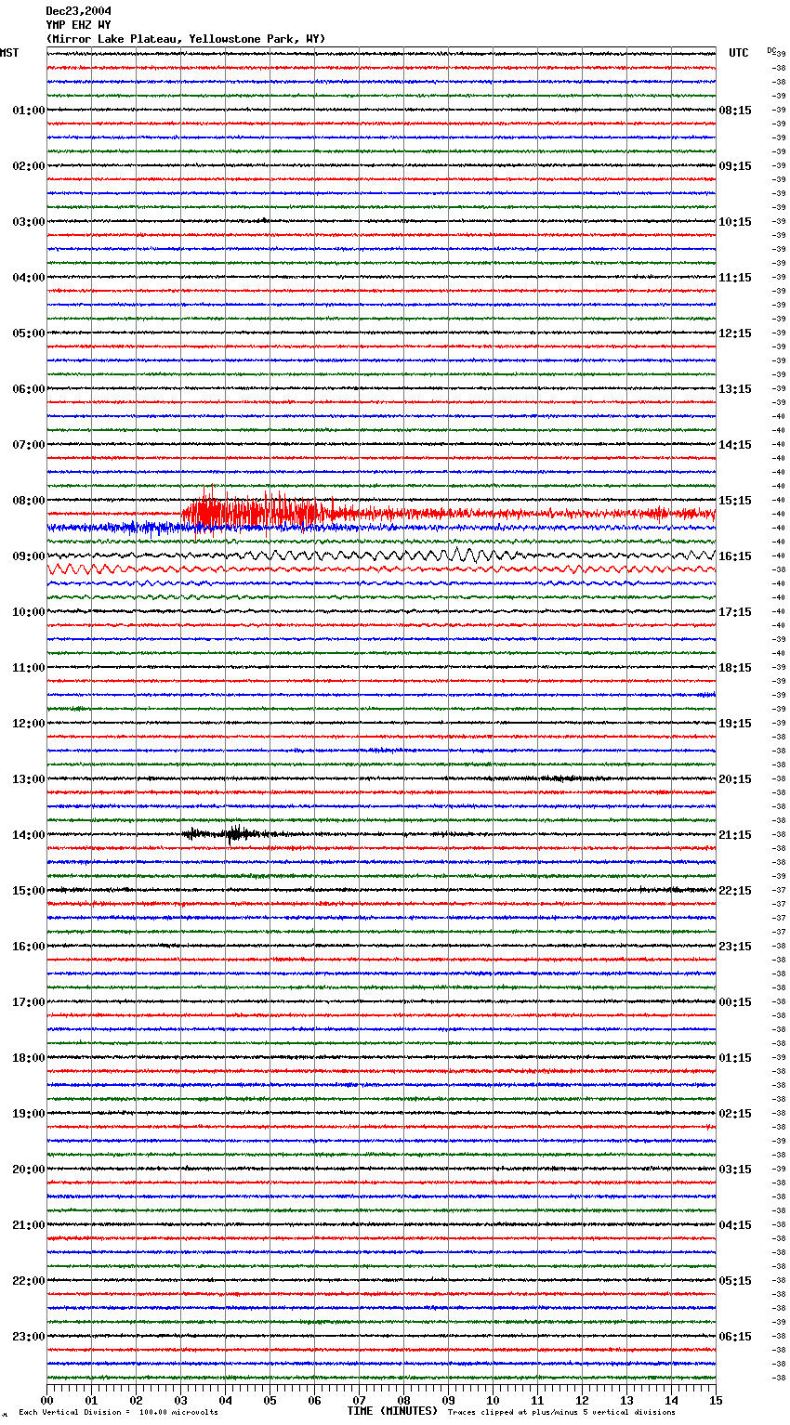Select the 19:00 MST time label

(29, 1114)
